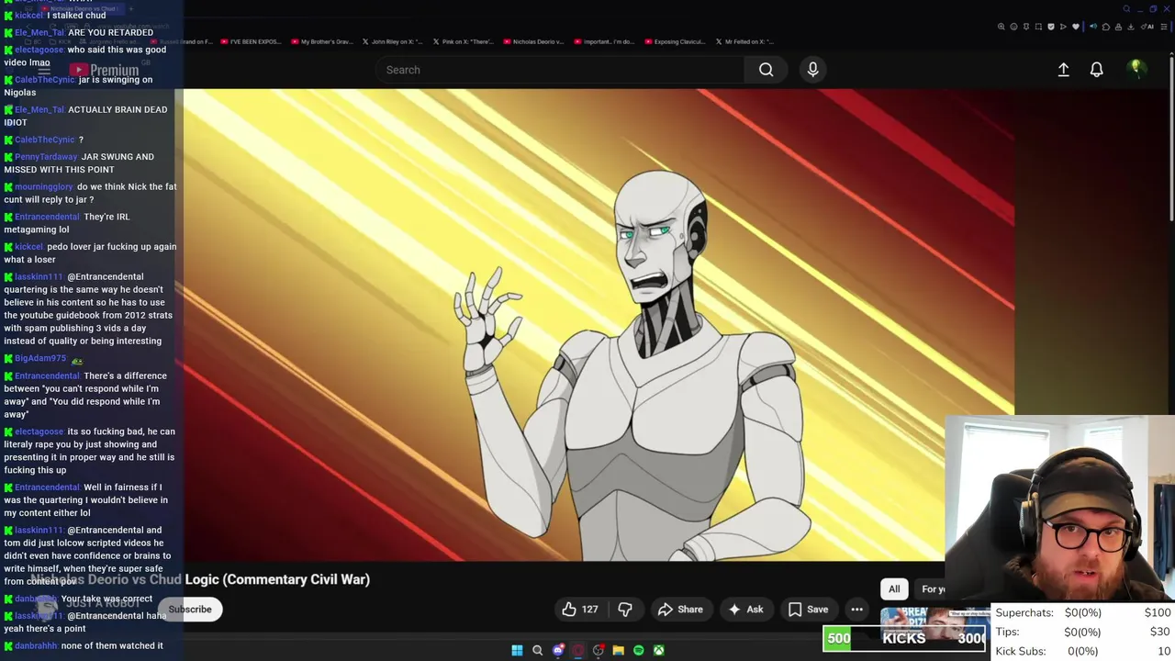Open Windows taskbar search
The image size is (1175, 661).
click(x=538, y=650)
